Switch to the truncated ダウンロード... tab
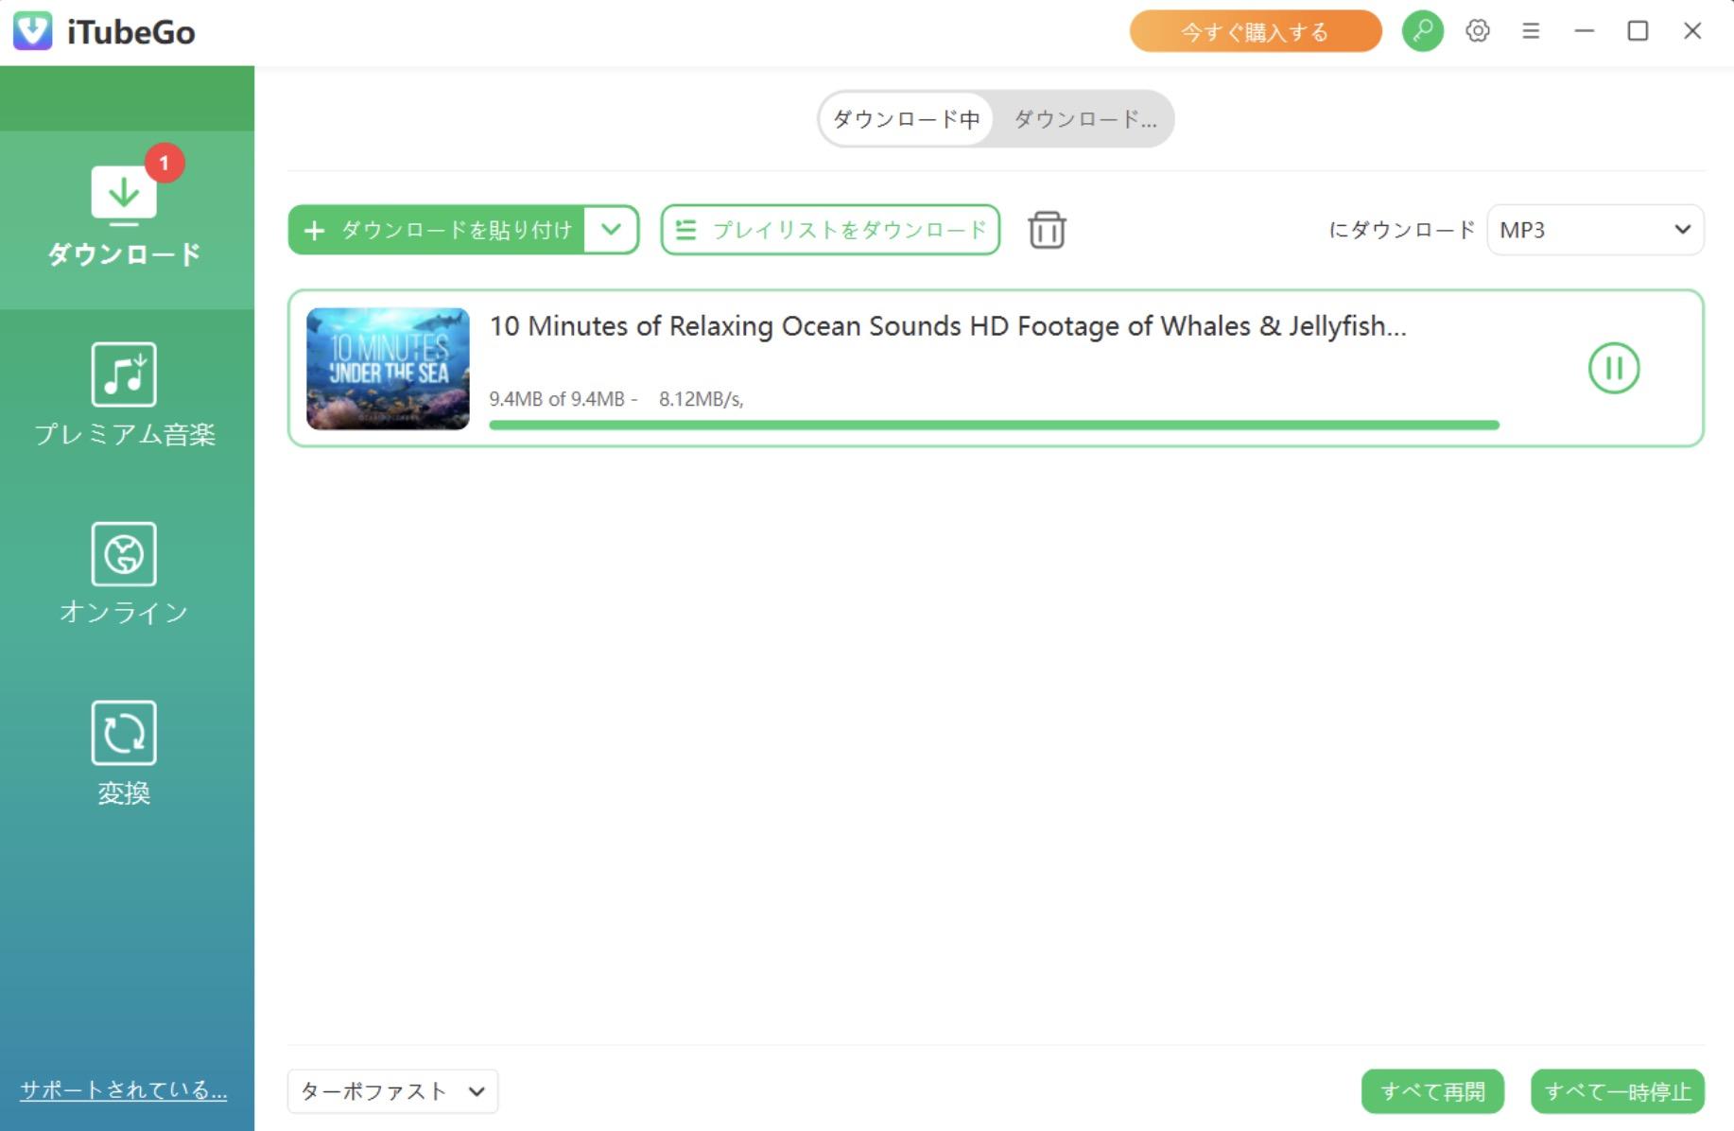The height and width of the screenshot is (1131, 1734). coord(1084,119)
